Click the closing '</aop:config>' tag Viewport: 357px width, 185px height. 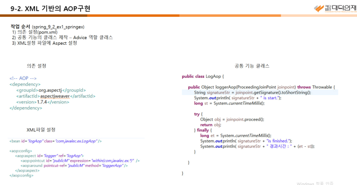click(21, 175)
